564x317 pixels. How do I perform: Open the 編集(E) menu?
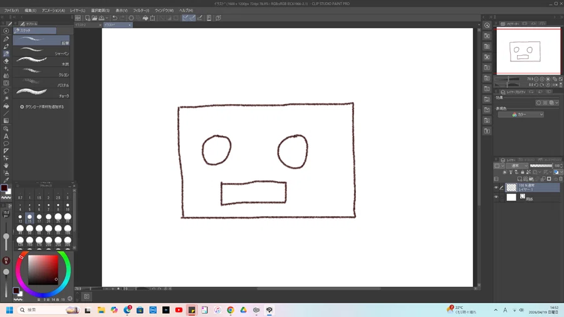[31, 11]
